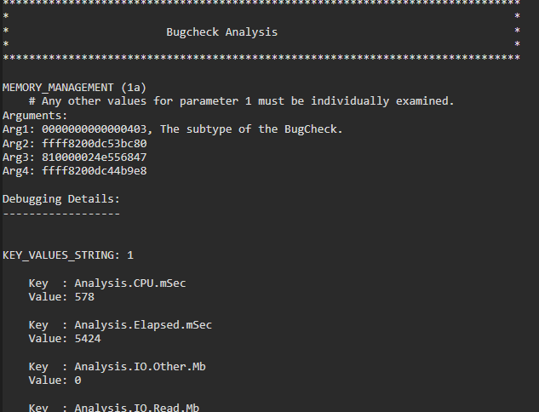Click the value 578
The image size is (539, 412).
(83, 297)
